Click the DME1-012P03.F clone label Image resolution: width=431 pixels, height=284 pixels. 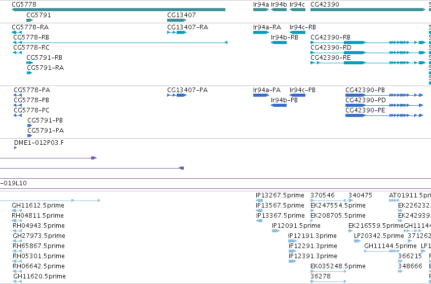coord(39,143)
